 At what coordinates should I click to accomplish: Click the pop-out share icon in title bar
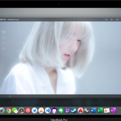tap(117, 19)
